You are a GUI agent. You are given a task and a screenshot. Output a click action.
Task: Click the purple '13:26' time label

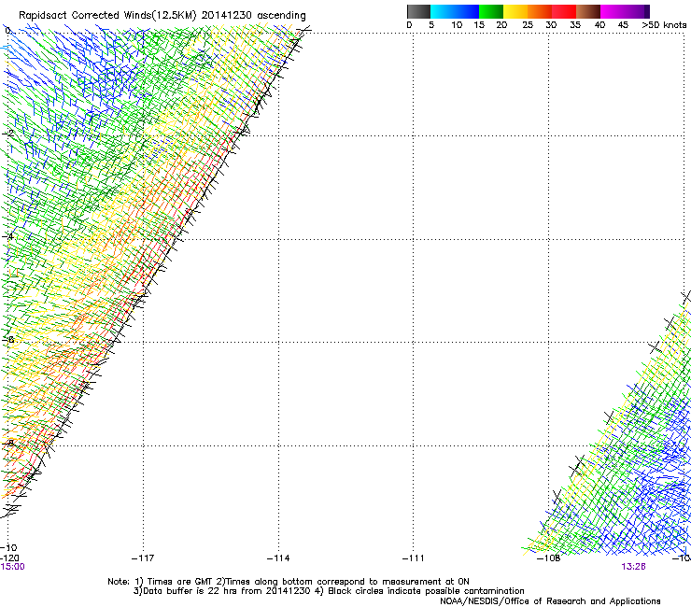pos(633,567)
